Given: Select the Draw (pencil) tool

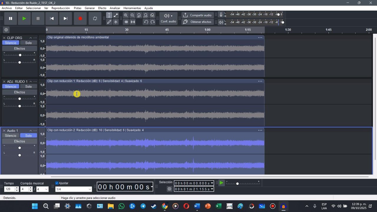Looking at the screenshot, I should click(x=109, y=22).
